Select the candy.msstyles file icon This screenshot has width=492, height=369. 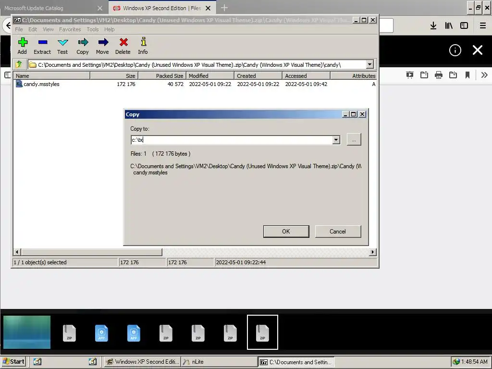tap(19, 84)
